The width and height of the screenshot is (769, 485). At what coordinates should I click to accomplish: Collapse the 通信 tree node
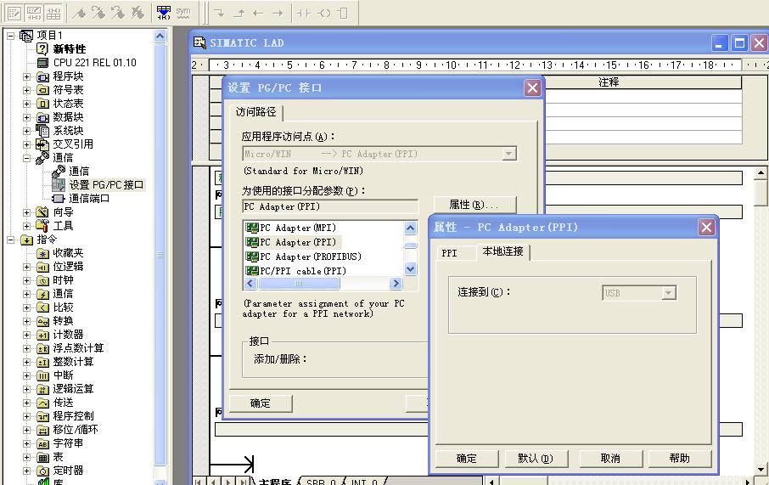(27, 158)
